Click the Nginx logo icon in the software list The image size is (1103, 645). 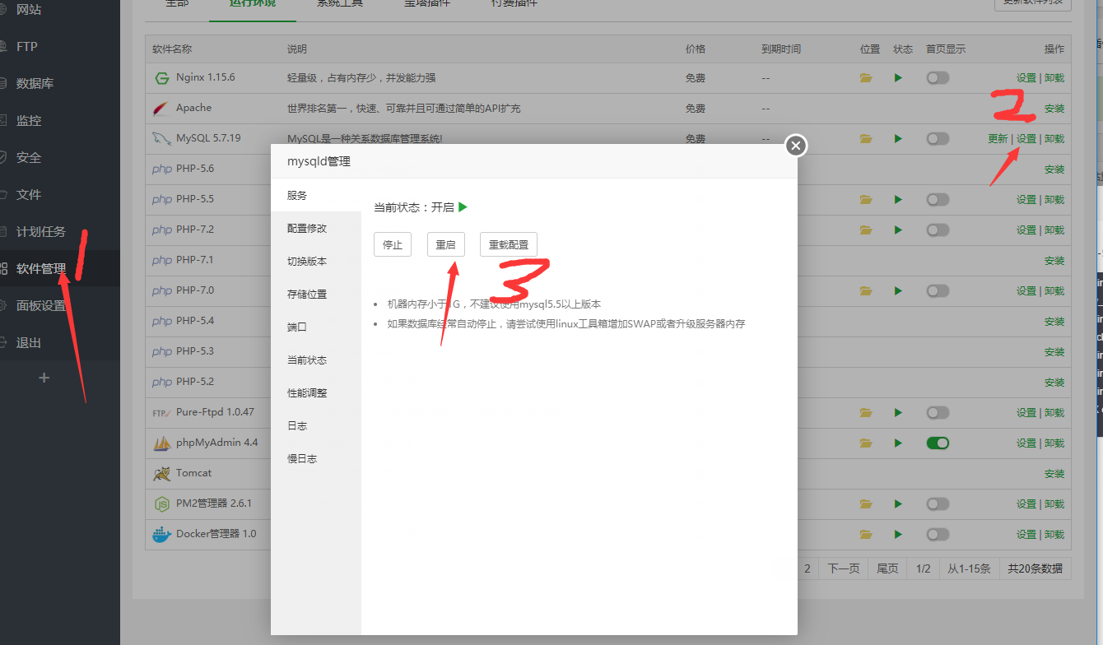(x=161, y=78)
